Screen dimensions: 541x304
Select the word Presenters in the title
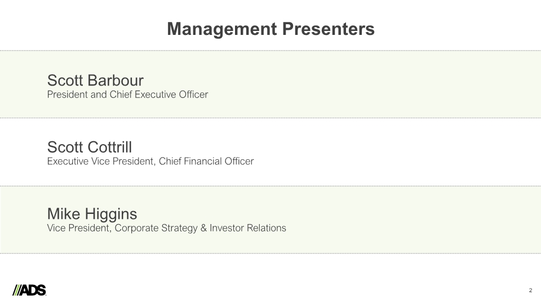point(329,29)
